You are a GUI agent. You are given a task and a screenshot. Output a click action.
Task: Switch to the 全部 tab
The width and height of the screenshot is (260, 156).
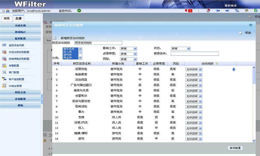(x=18, y=19)
